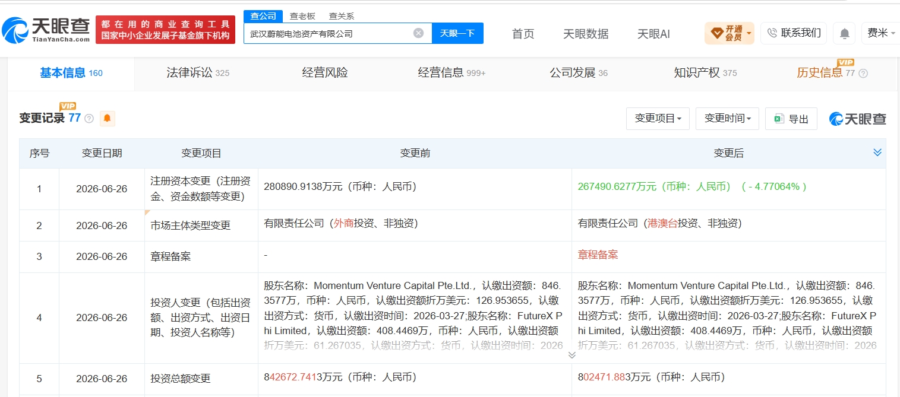Click the help icon beside 历史信息 tab

(863, 73)
